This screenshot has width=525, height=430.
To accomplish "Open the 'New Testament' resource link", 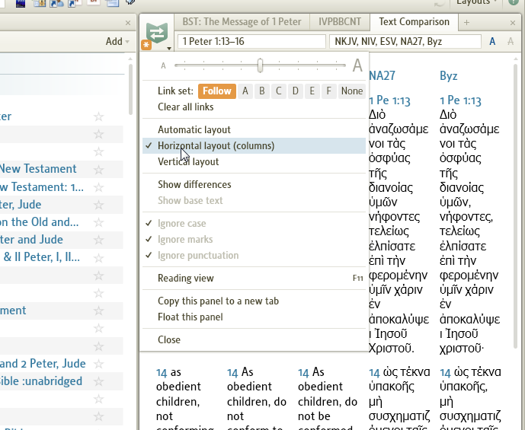I will (38, 169).
